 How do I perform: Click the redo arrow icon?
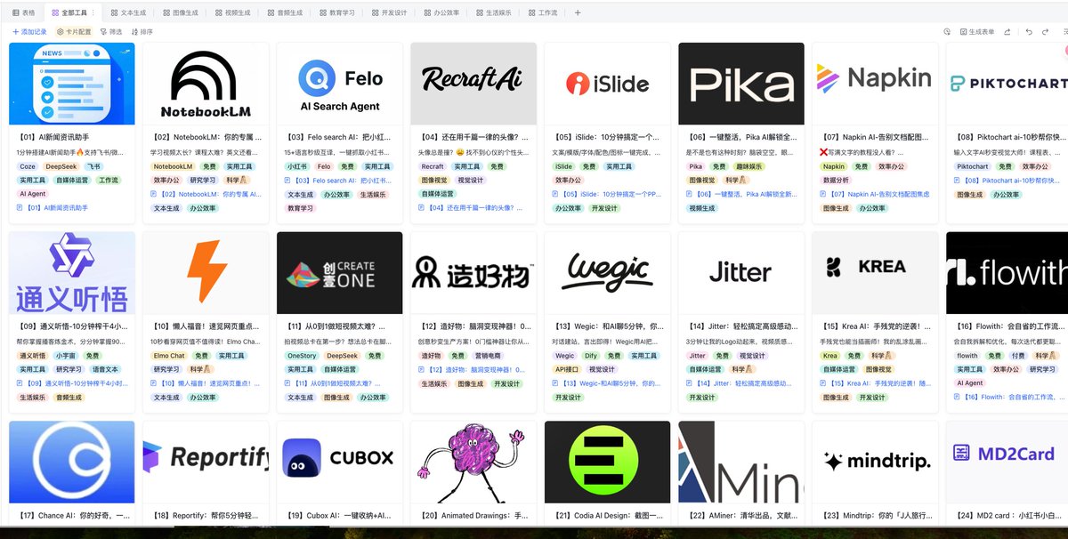(1045, 32)
